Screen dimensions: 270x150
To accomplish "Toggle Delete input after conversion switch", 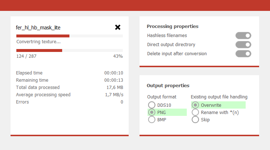I will [243, 54].
